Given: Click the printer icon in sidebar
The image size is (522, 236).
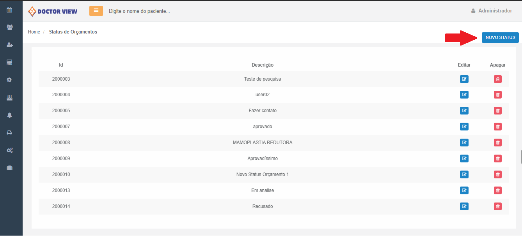Looking at the screenshot, I should (10, 133).
